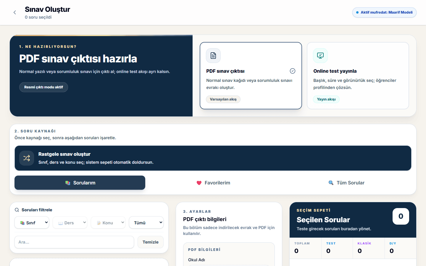
Task: Click the TEST count cell
Action: [x=337, y=248]
